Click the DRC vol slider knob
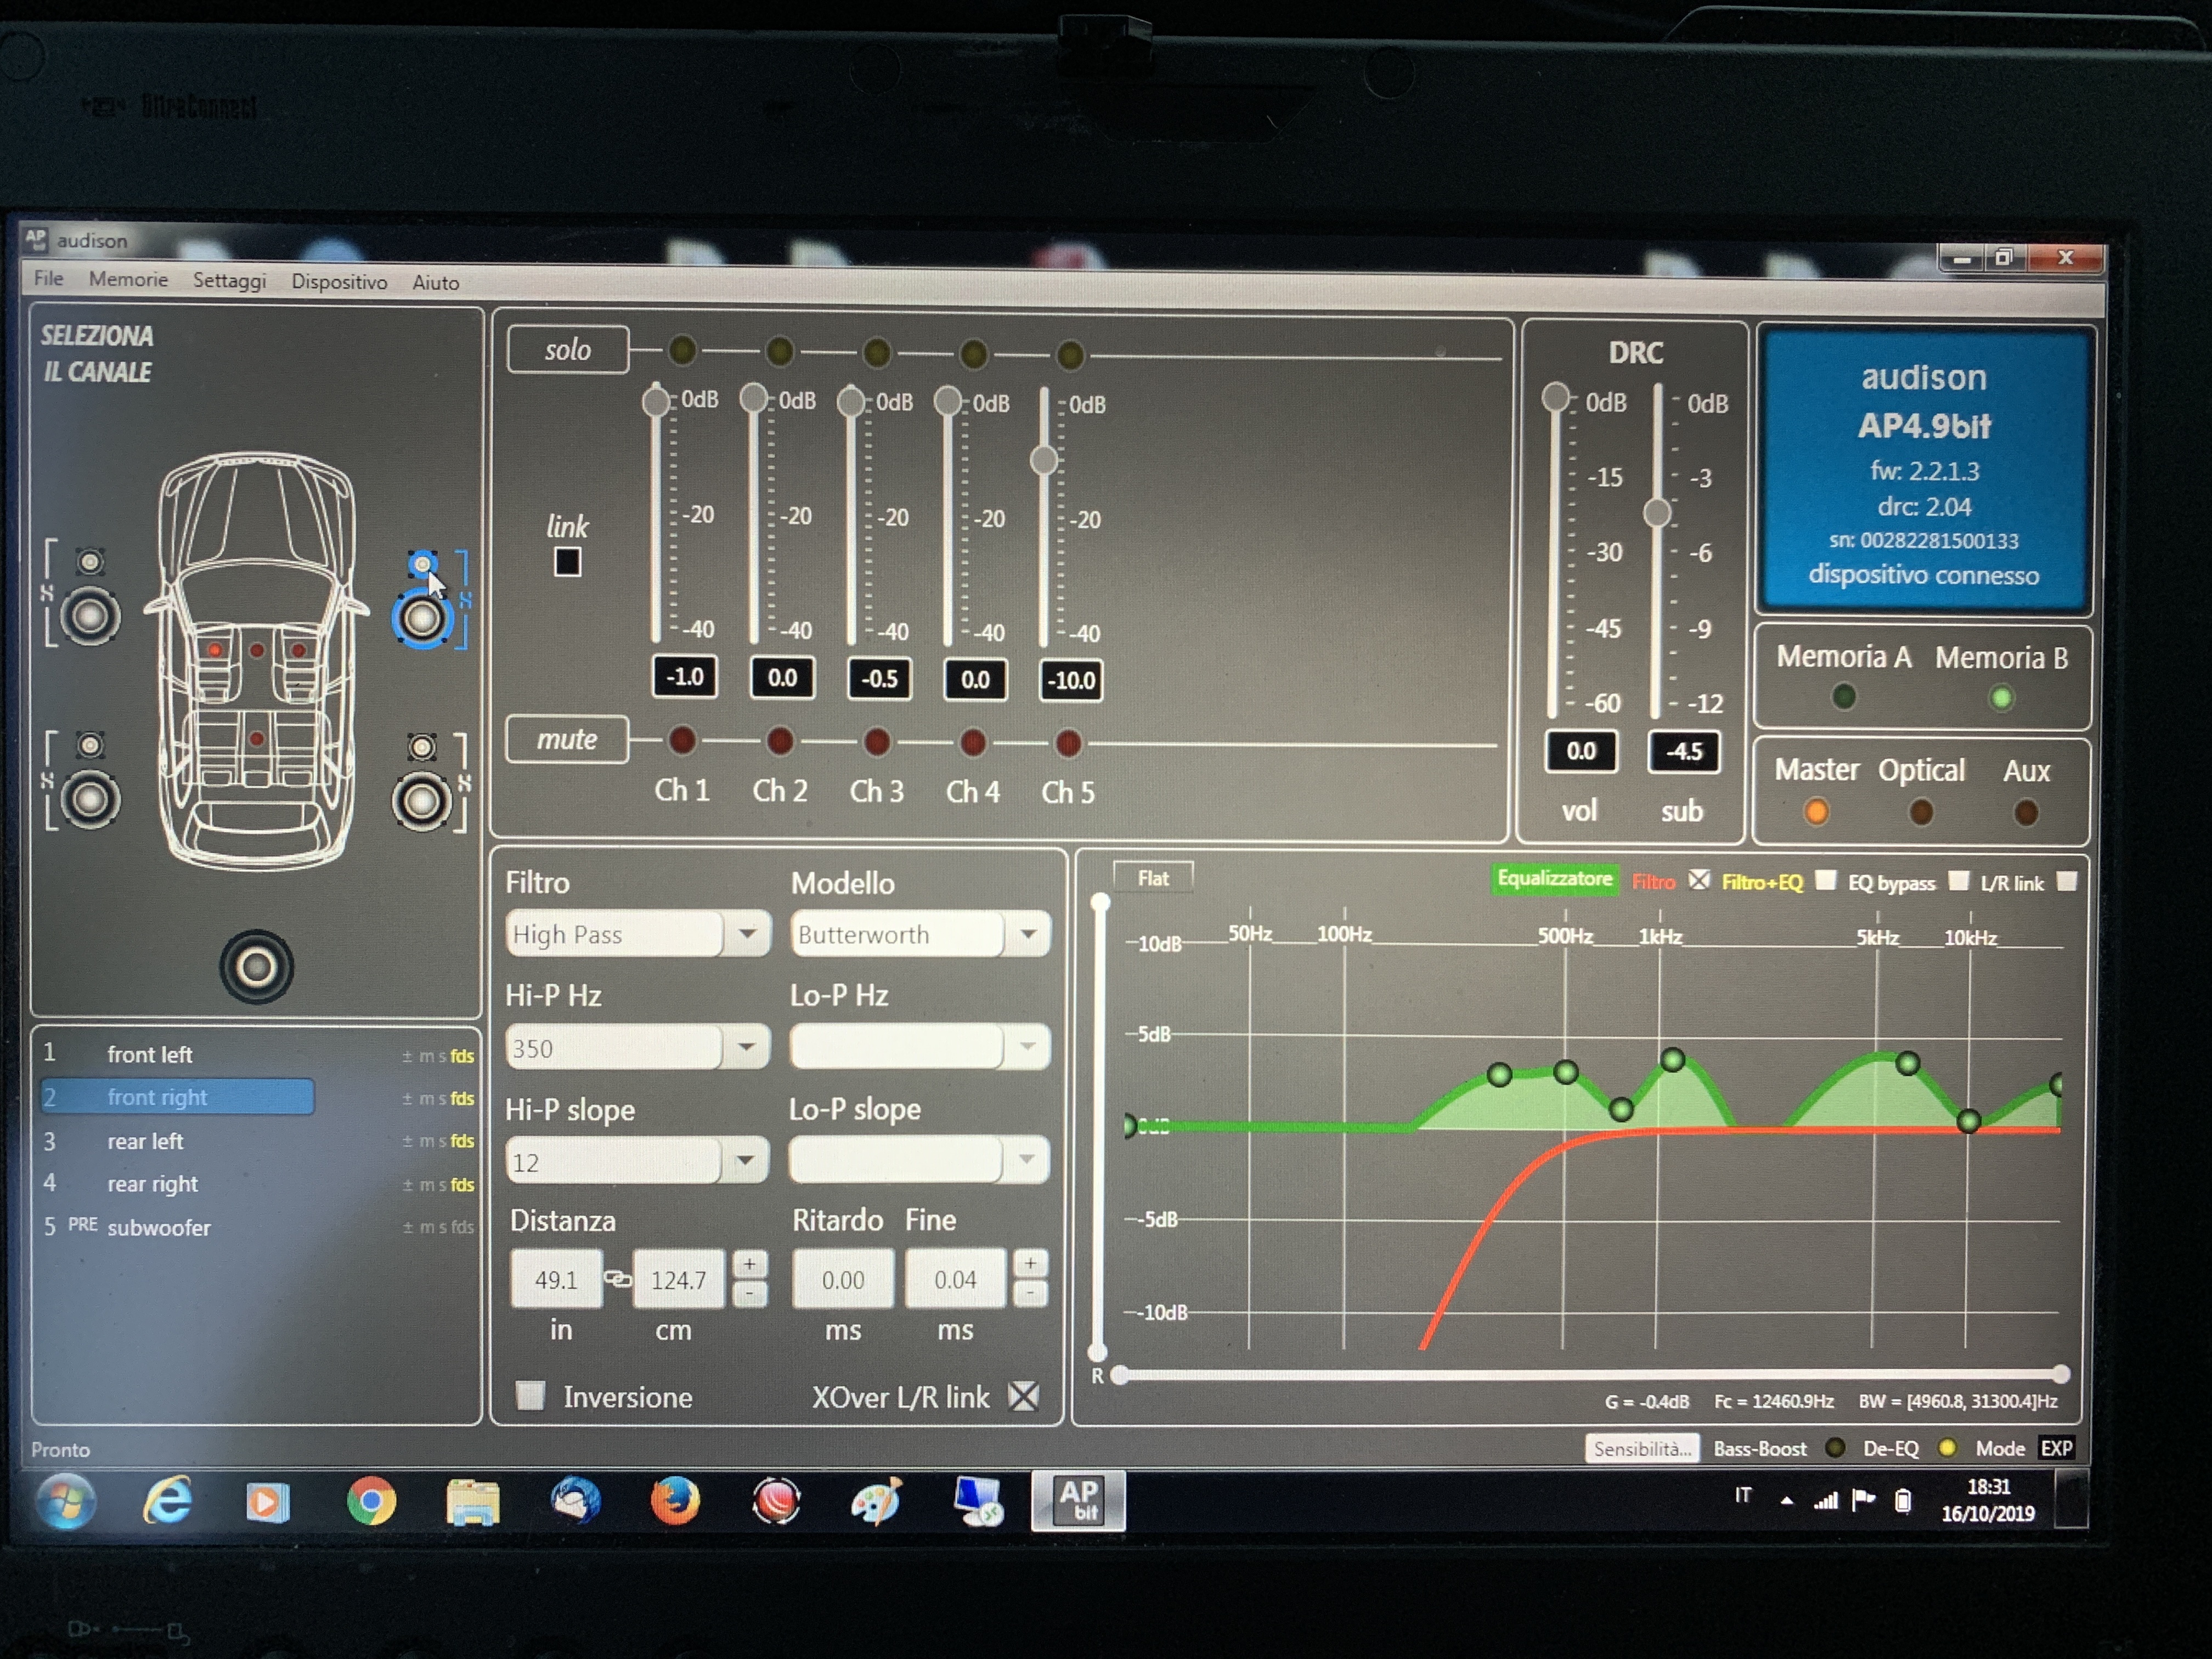The width and height of the screenshot is (2212, 1659). pos(1555,398)
